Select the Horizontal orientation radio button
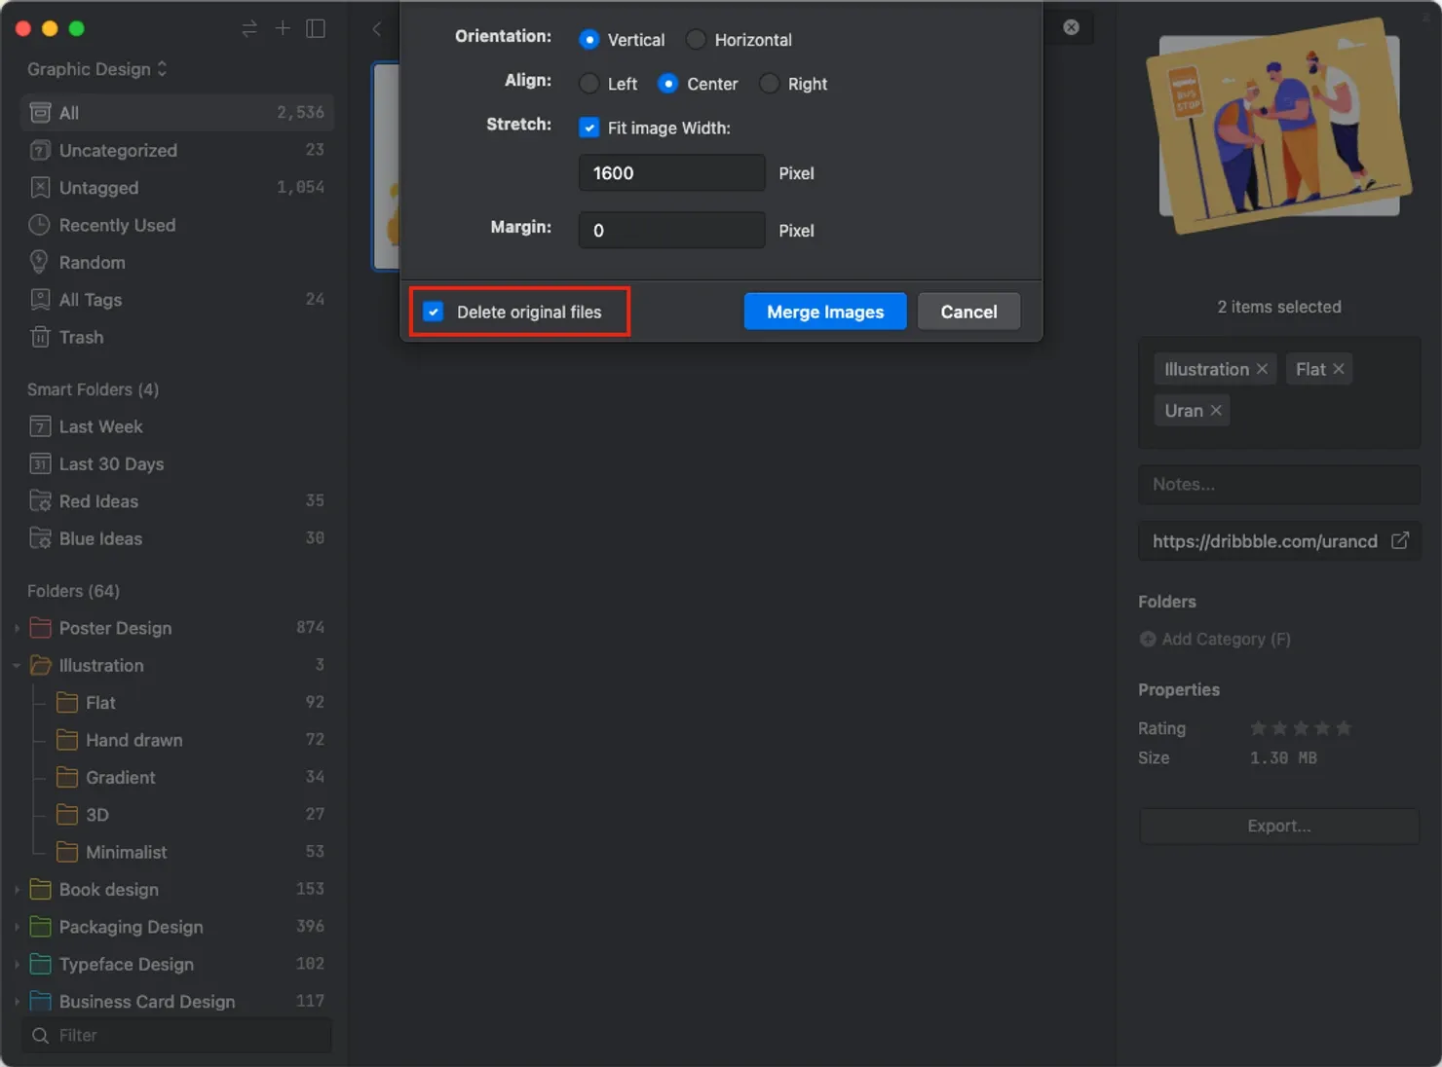Screen dimensions: 1442x1067 pos(696,40)
